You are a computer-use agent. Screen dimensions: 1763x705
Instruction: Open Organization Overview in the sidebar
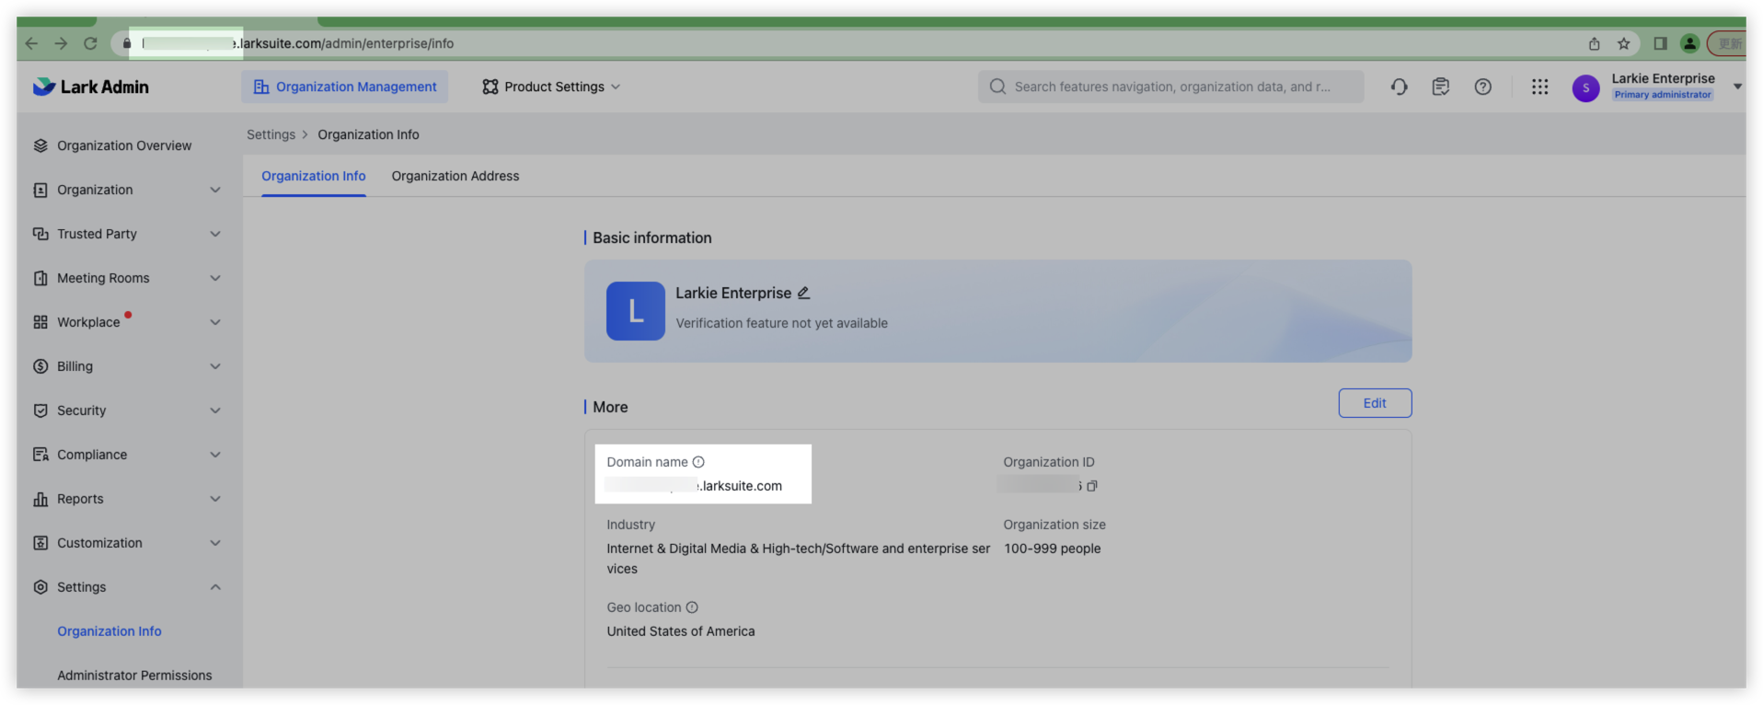pos(124,145)
